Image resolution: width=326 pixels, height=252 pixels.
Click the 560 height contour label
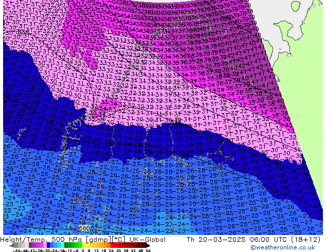coord(84,228)
